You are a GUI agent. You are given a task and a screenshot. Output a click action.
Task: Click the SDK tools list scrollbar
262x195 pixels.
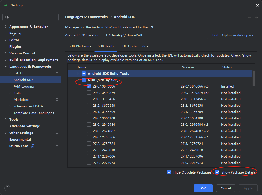tap(254, 79)
